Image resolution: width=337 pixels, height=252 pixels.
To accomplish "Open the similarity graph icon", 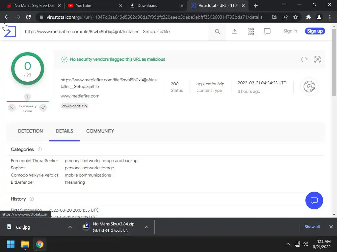I will coord(318,59).
